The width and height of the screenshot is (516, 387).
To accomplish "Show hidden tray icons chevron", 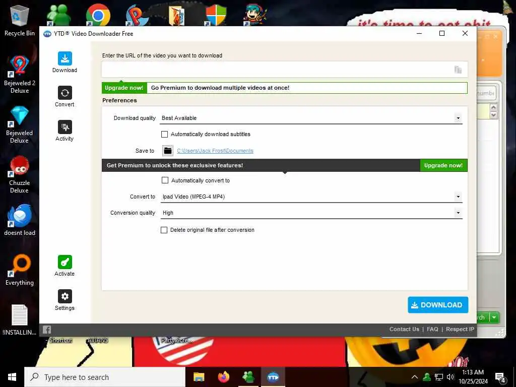I will click(x=415, y=377).
